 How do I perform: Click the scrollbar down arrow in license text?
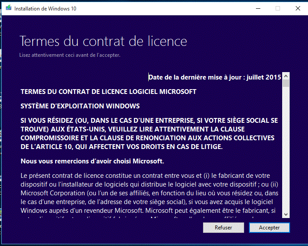coord(286,215)
